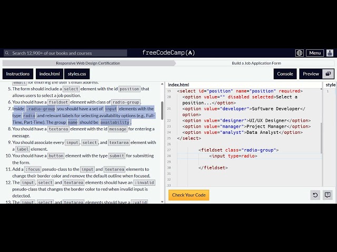Click the textarea code word in step 8
This screenshot has height=252, width=337.
coord(58,129)
